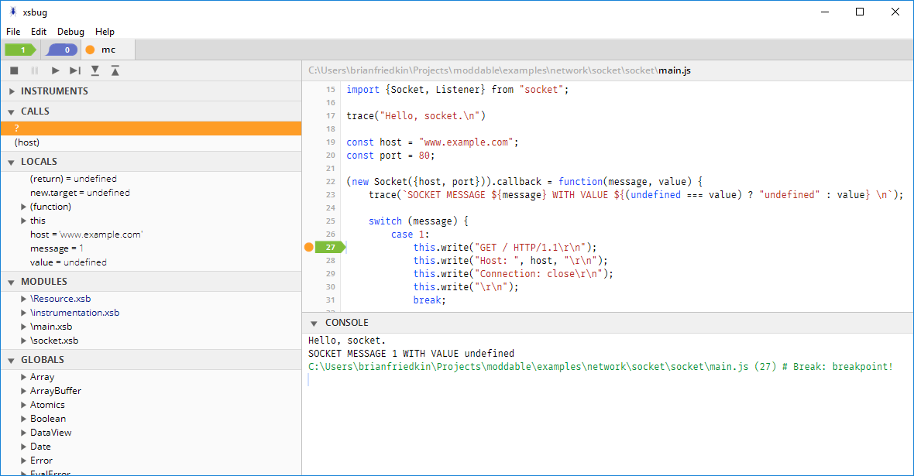
Task: Click the import statement on line 15
Action: click(x=458, y=90)
